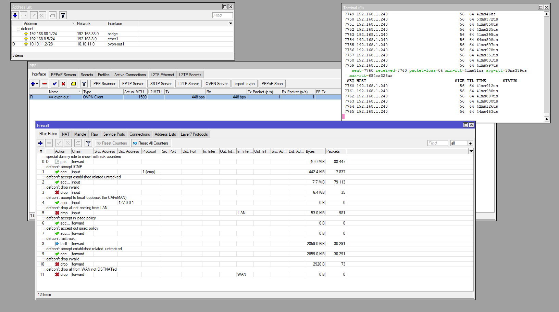Open comment tool in Firewall toolbar

pyautogui.click(x=78, y=143)
